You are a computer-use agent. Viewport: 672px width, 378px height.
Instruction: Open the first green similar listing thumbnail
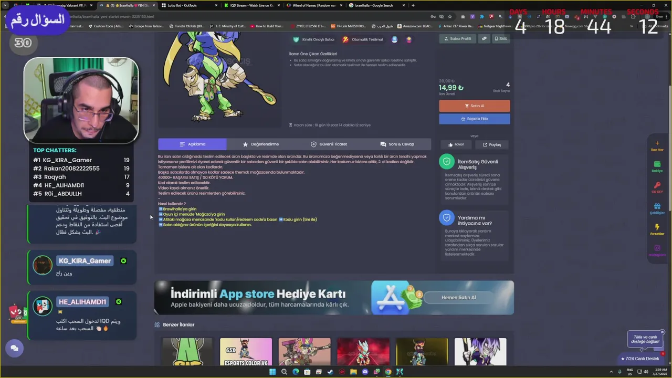point(187,352)
